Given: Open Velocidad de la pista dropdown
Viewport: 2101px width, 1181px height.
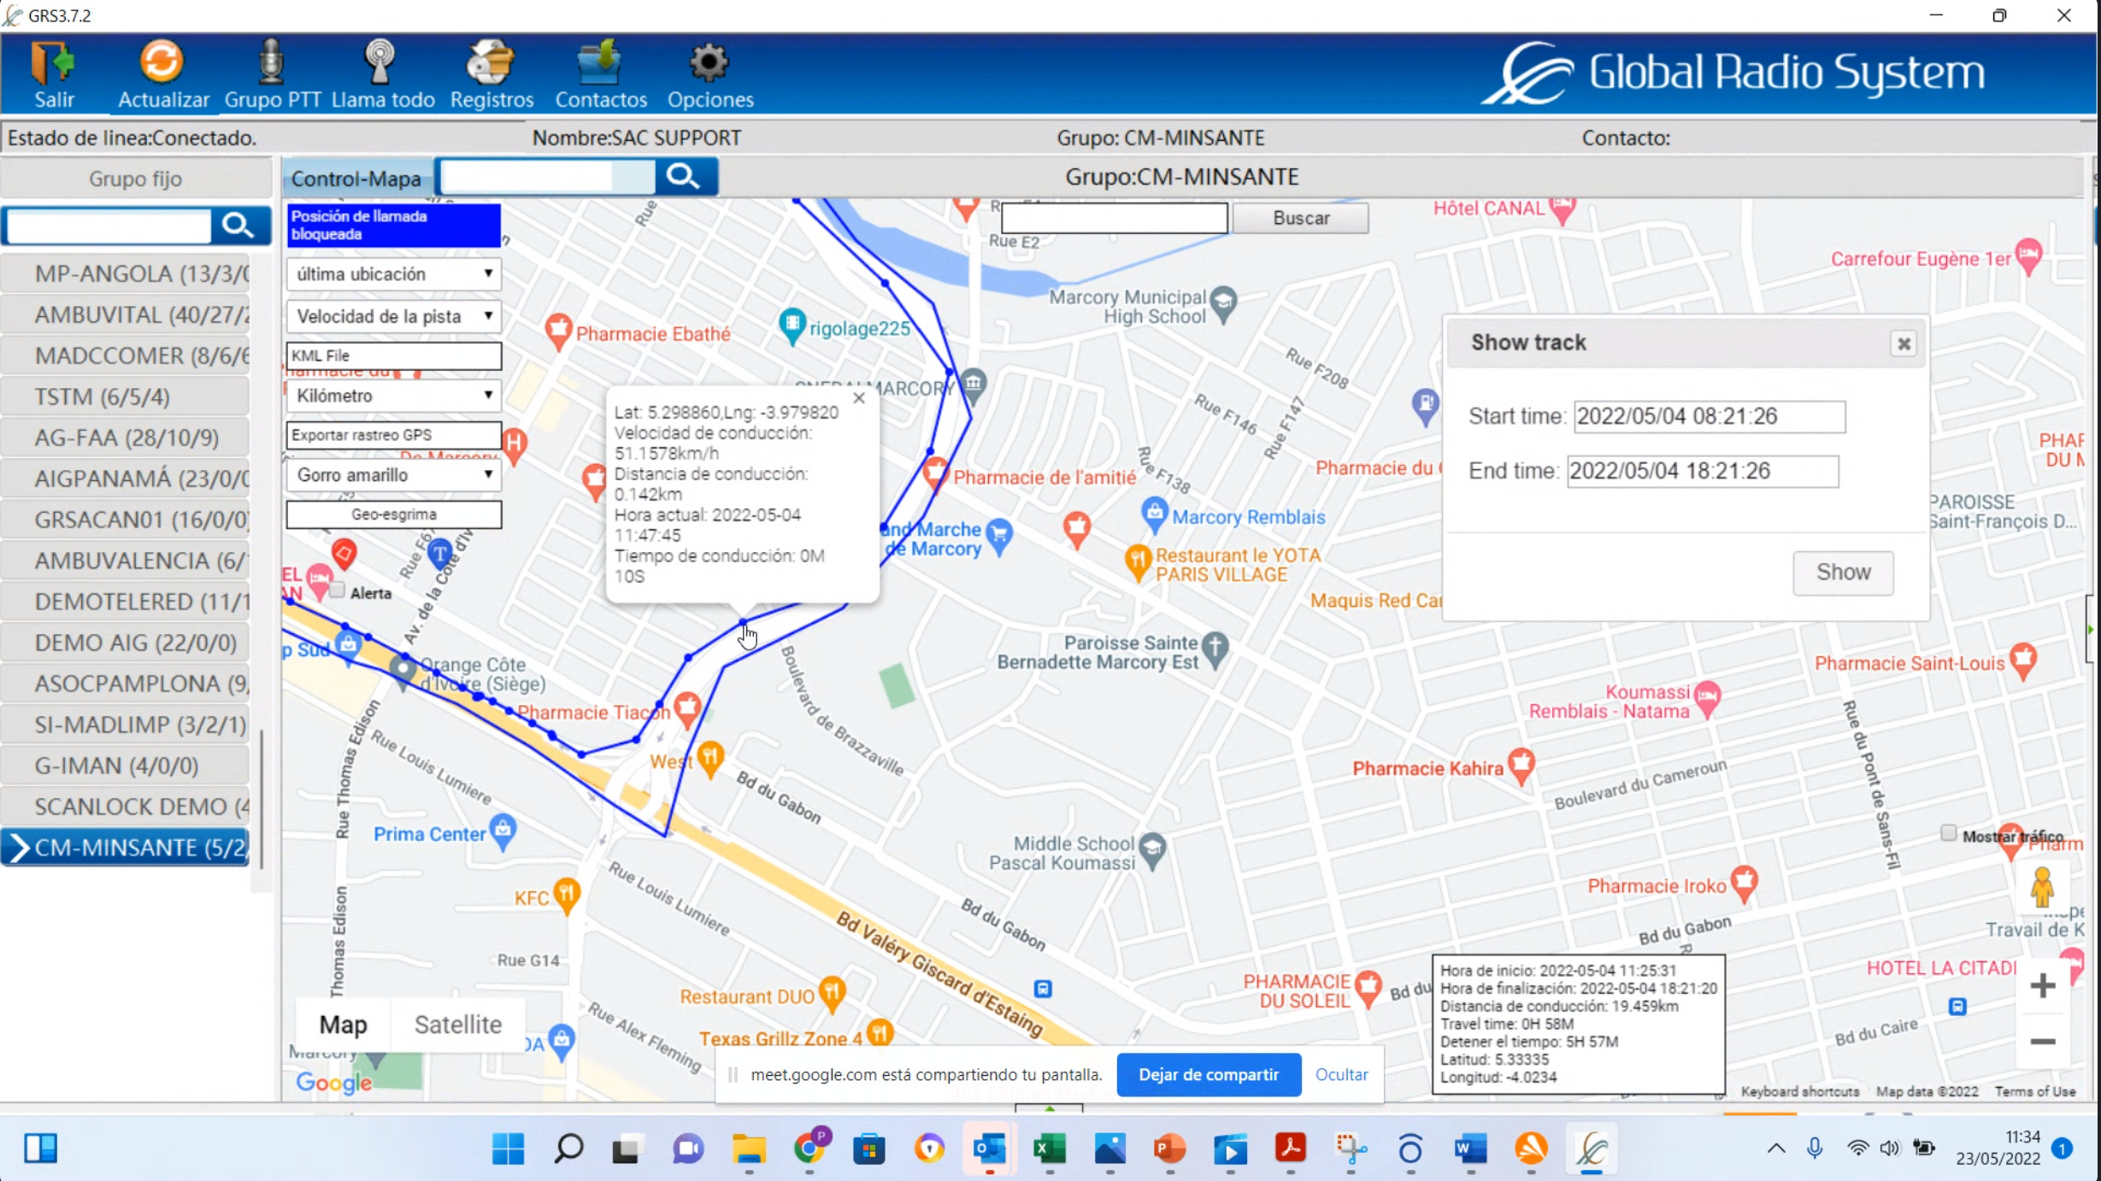Looking at the screenshot, I should click(393, 316).
